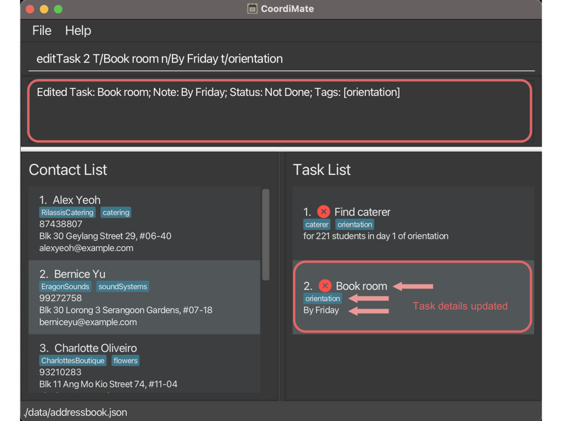Click the green maximize window button
562x421 pixels.
[58, 9]
